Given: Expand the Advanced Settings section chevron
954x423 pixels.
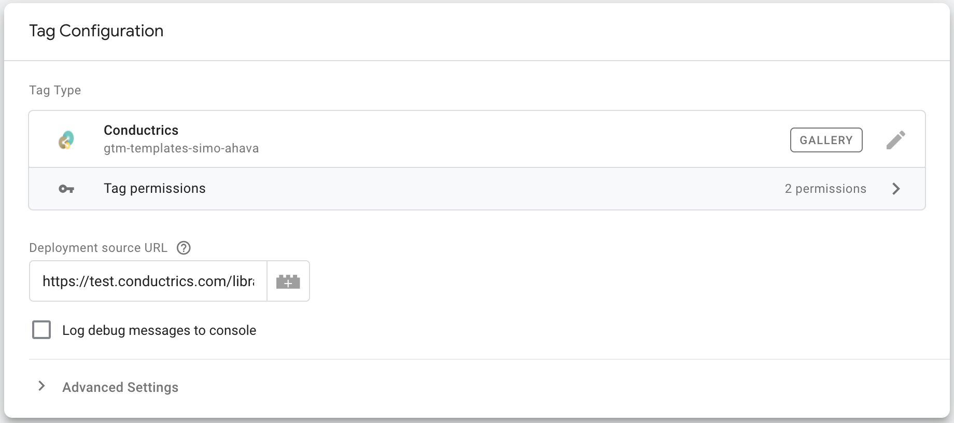Looking at the screenshot, I should tap(41, 386).
